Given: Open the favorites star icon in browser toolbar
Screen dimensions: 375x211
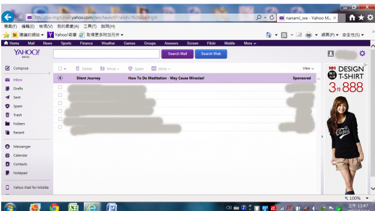Looking at the screenshot, I should (x=361, y=18).
